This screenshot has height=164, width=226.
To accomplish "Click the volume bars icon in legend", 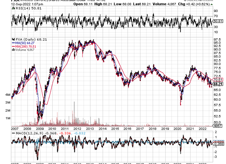I will 13,50.
